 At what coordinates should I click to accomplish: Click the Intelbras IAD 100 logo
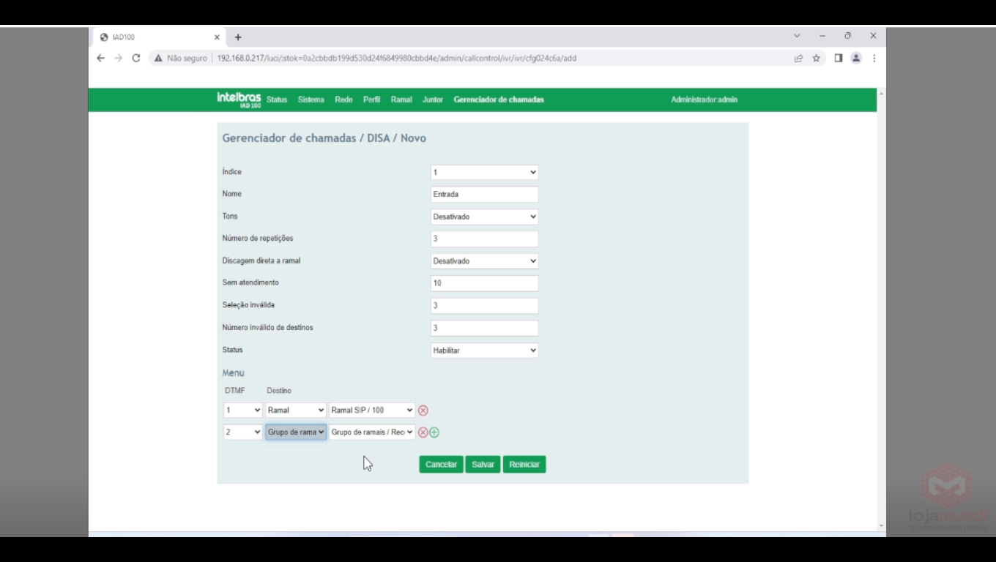(239, 100)
